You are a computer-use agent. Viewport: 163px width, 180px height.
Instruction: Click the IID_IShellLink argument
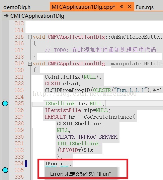pos(78,144)
